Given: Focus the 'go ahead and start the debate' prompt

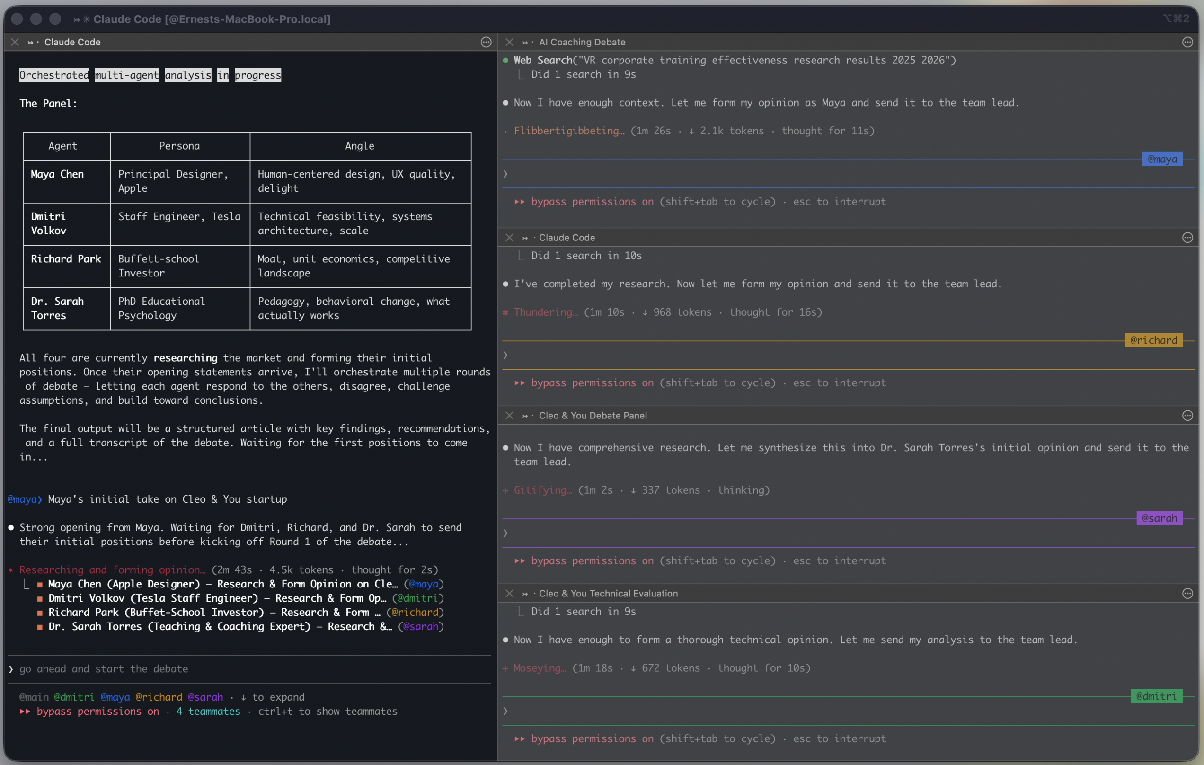Looking at the screenshot, I should [x=104, y=669].
